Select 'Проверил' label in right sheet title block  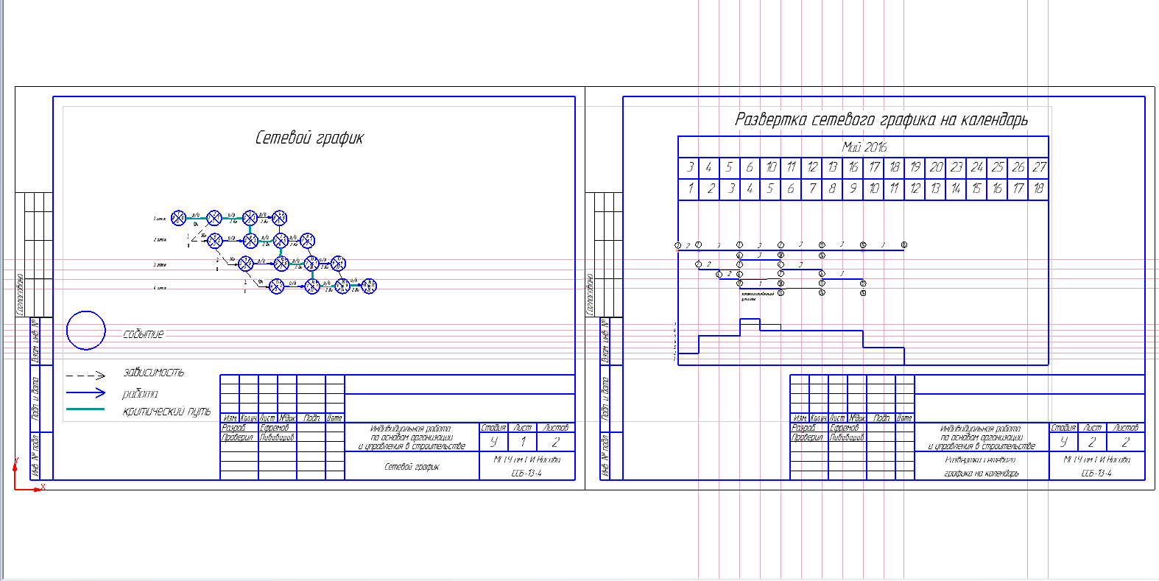pos(807,437)
